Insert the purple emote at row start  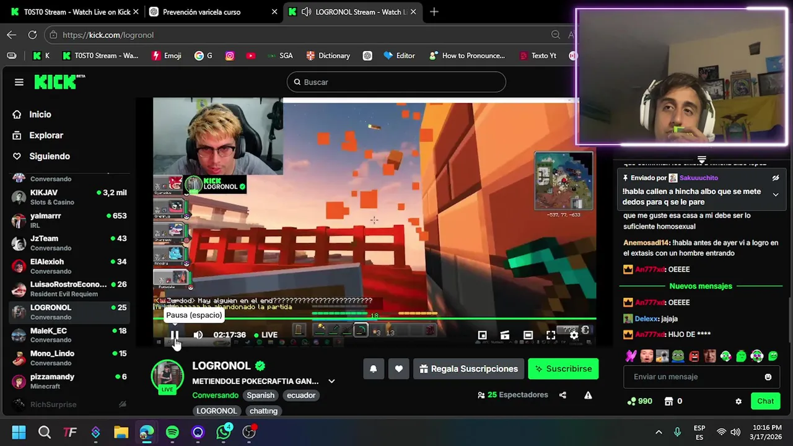click(631, 356)
